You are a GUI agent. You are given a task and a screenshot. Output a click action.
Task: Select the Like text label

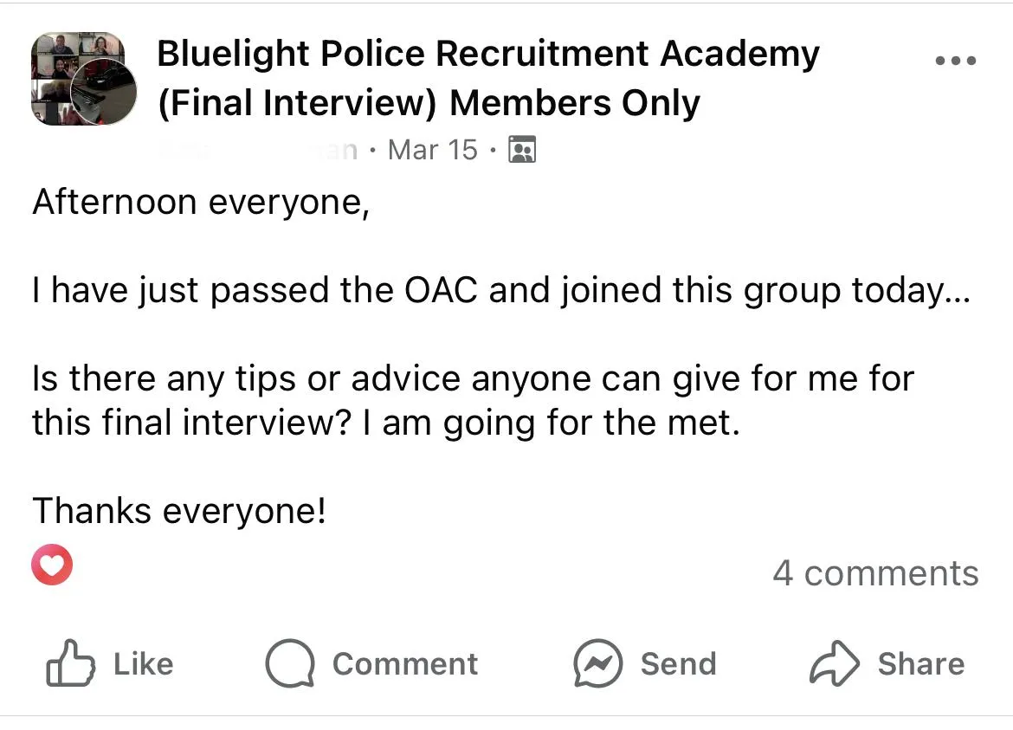pos(144,664)
